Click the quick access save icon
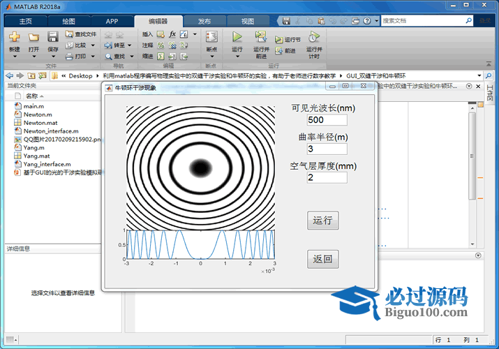 [286, 21]
